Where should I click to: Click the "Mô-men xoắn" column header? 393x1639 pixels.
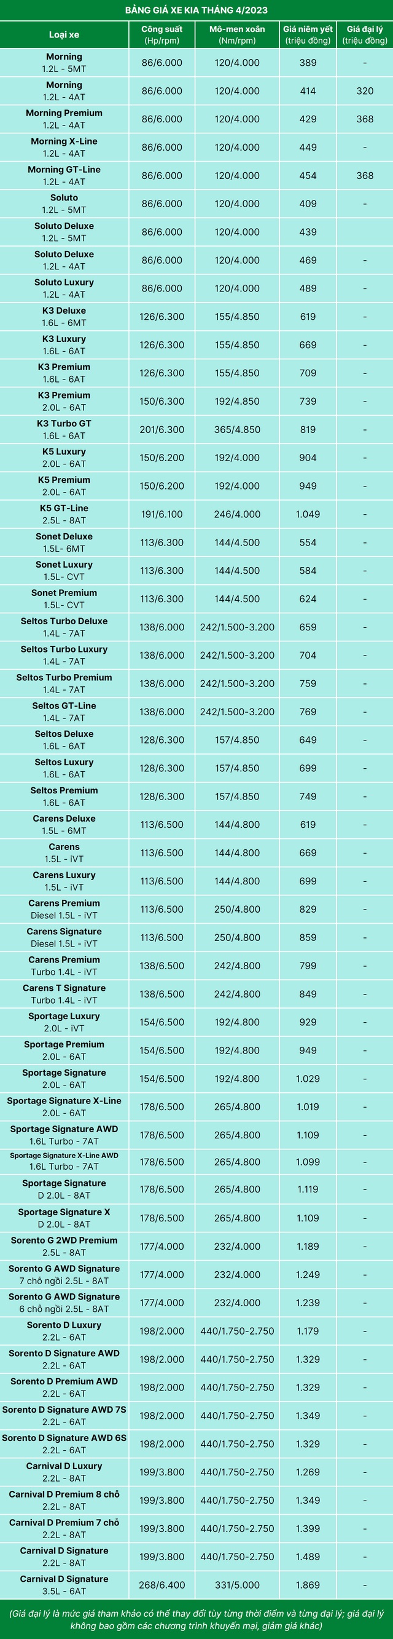point(237,34)
